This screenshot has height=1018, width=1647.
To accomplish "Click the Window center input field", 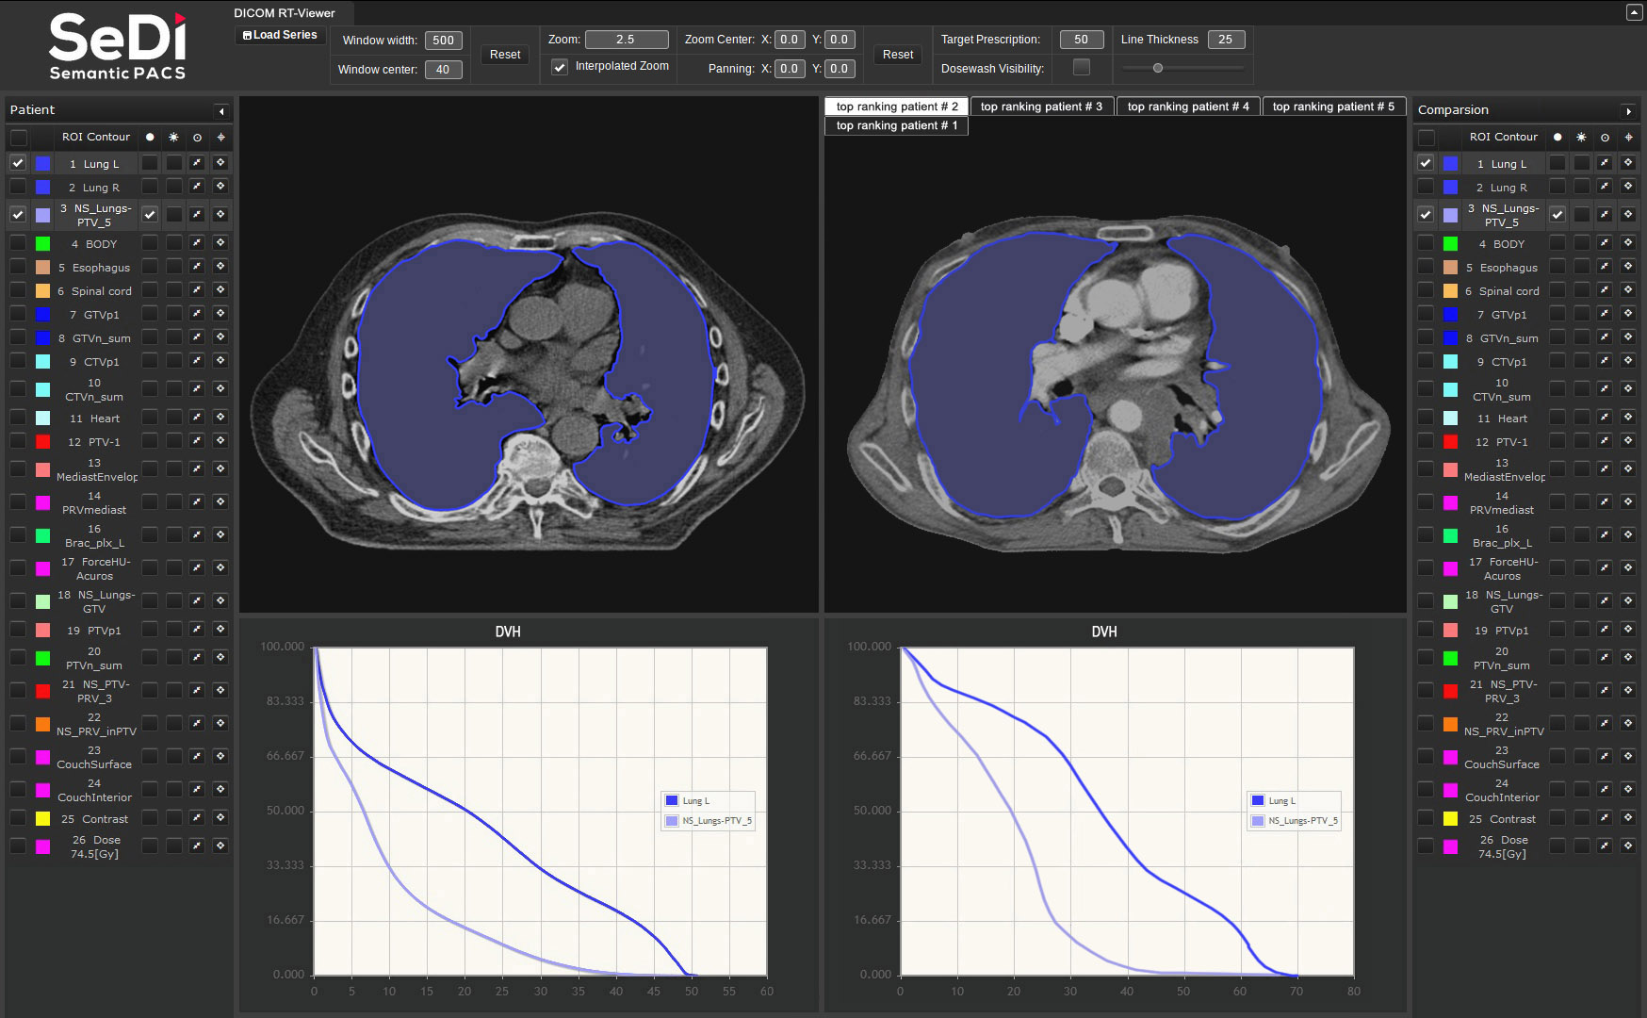I will click(x=443, y=70).
